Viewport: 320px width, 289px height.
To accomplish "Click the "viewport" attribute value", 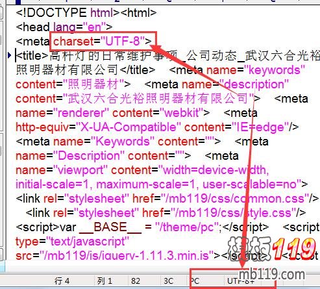I will [x=80, y=170].
